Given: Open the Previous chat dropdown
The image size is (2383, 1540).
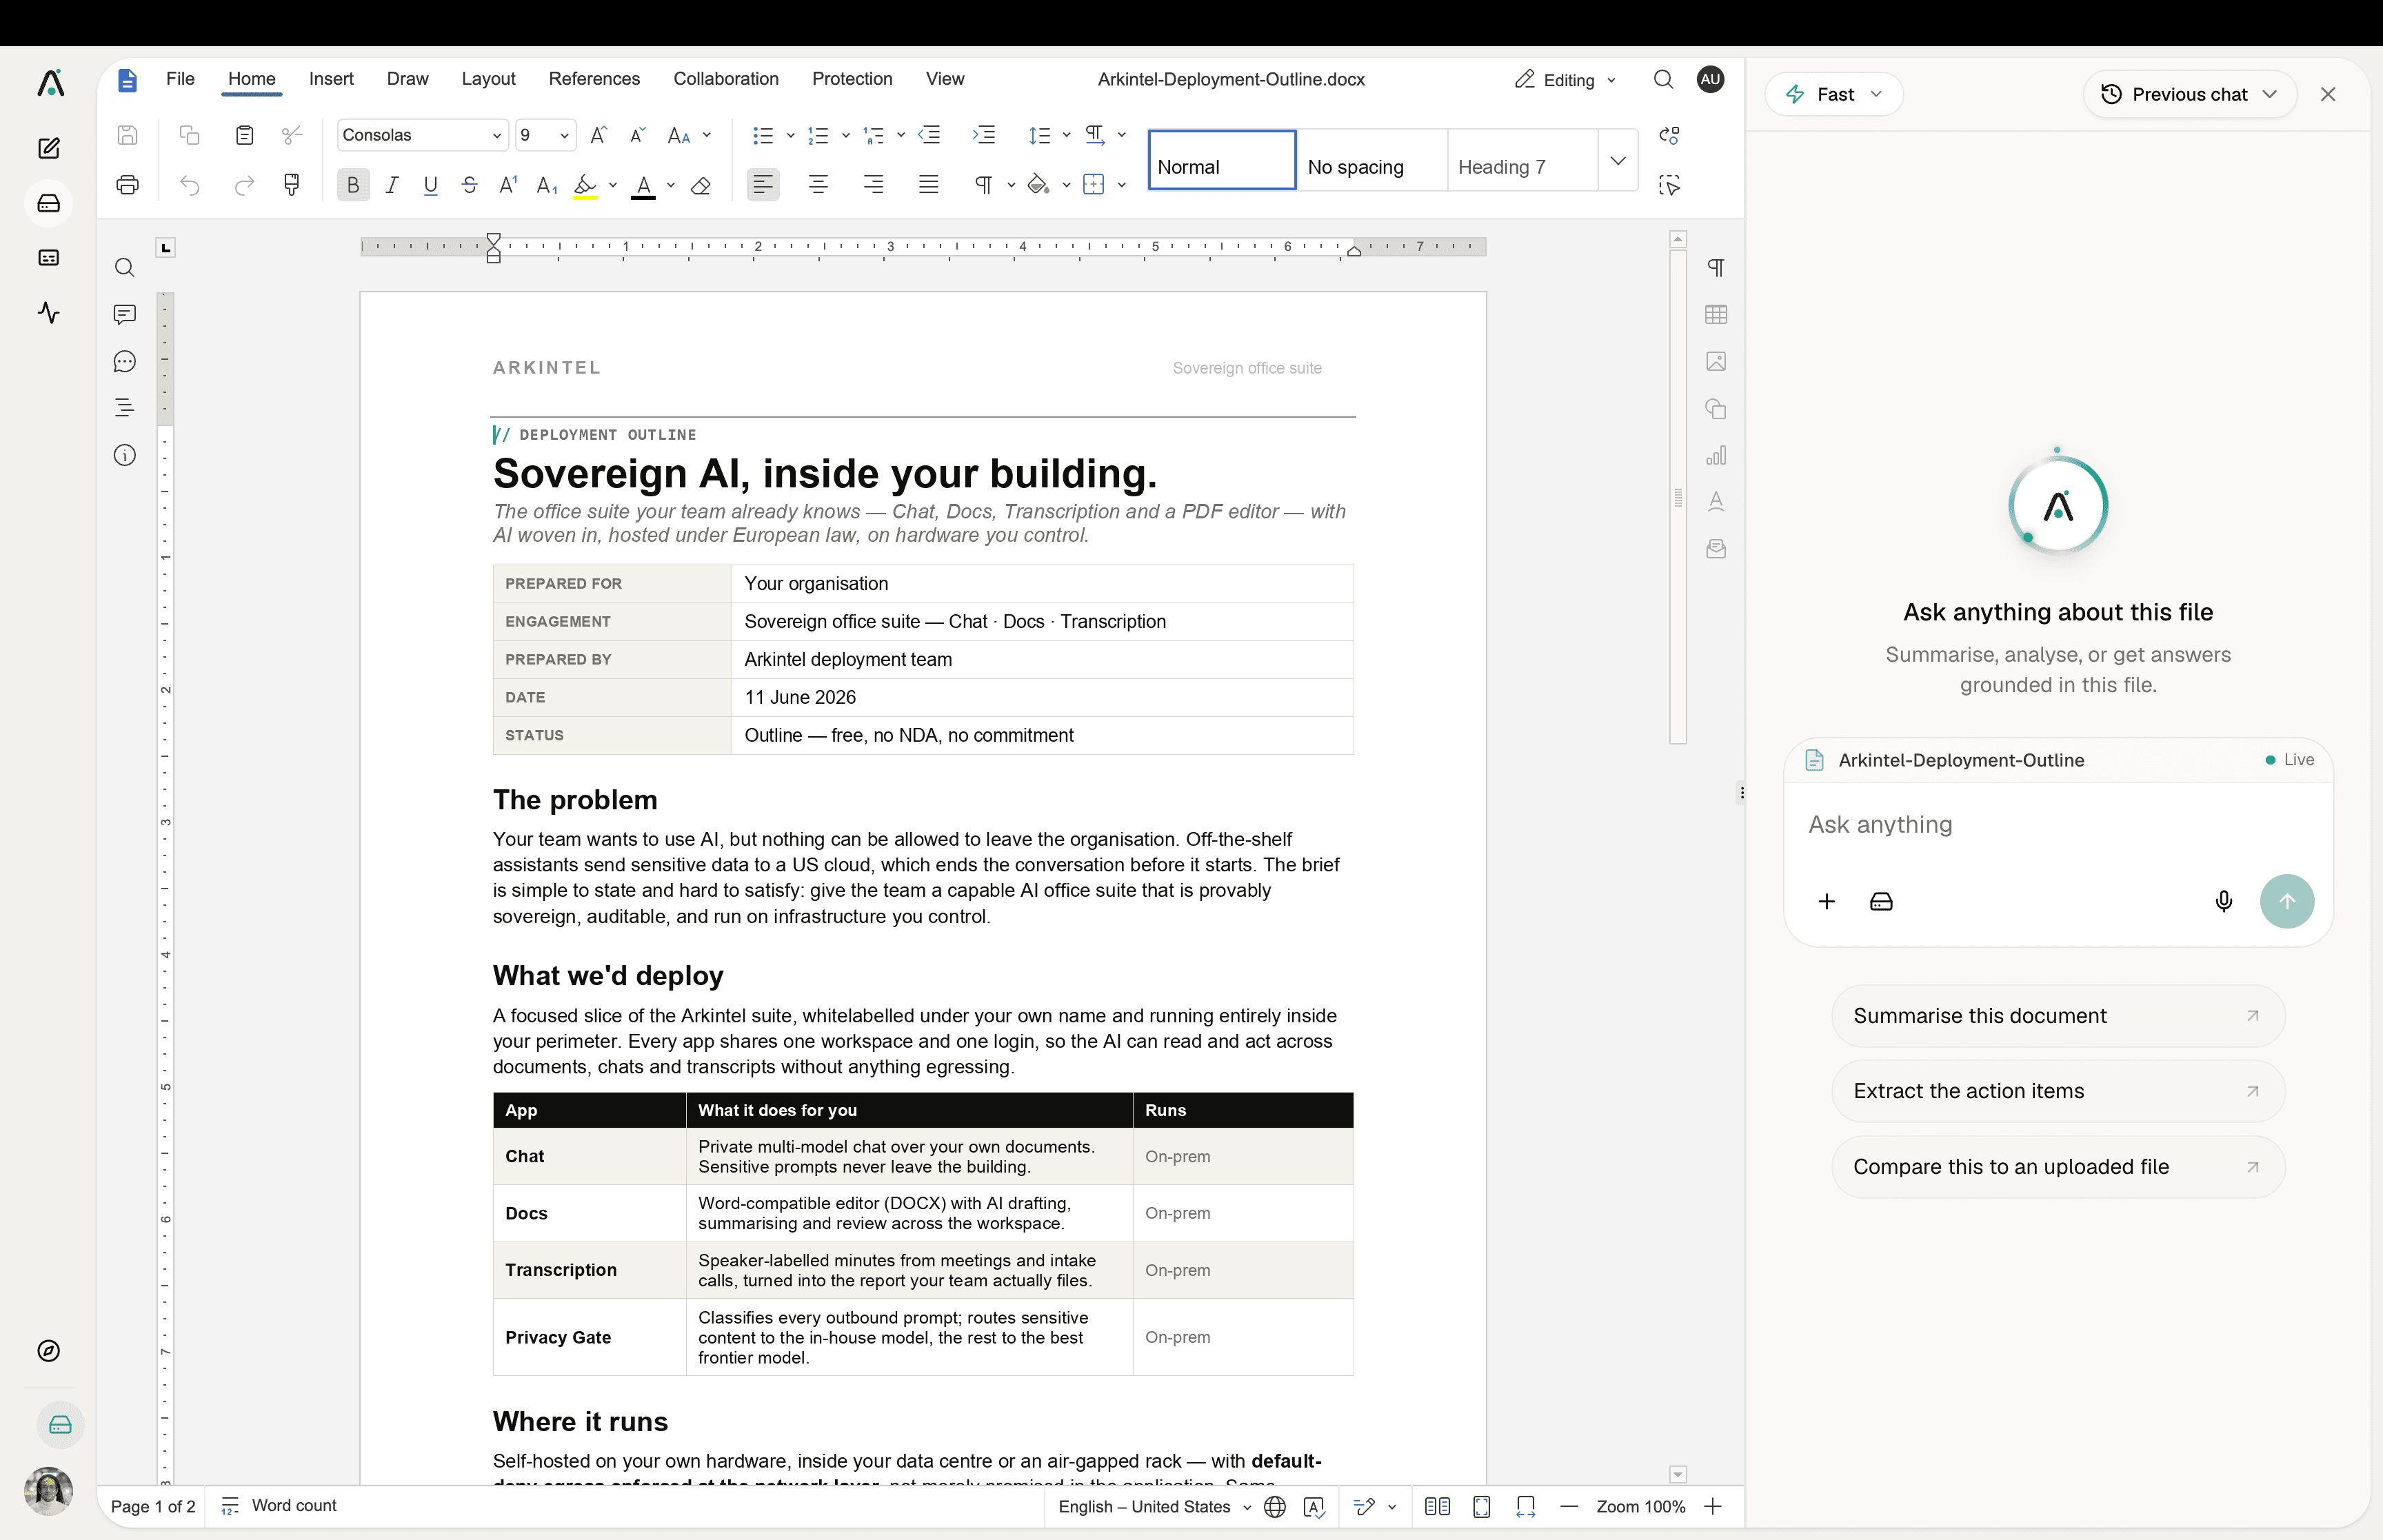Looking at the screenshot, I should (2189, 94).
